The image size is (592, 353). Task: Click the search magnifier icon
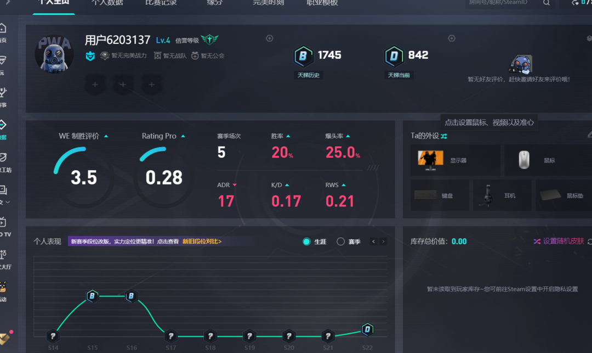coord(547,3)
